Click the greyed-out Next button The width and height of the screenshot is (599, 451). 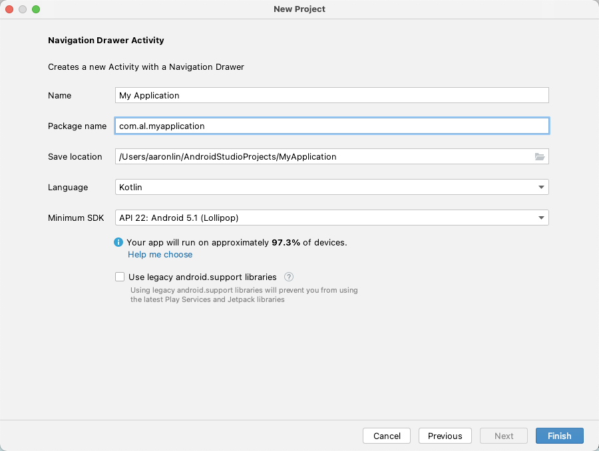[504, 436]
